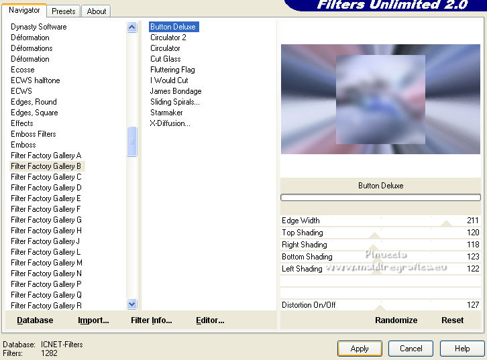Select Filter Factory Gallery R
The image size is (487, 360).
(x=46, y=306)
